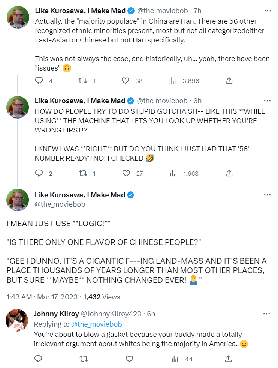Reply to the 6h 'STUPID GOTCHA' tweet

click(39, 173)
